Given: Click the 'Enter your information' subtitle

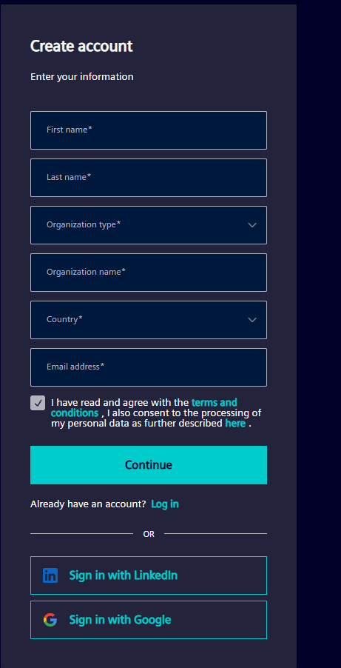Looking at the screenshot, I should [x=82, y=77].
